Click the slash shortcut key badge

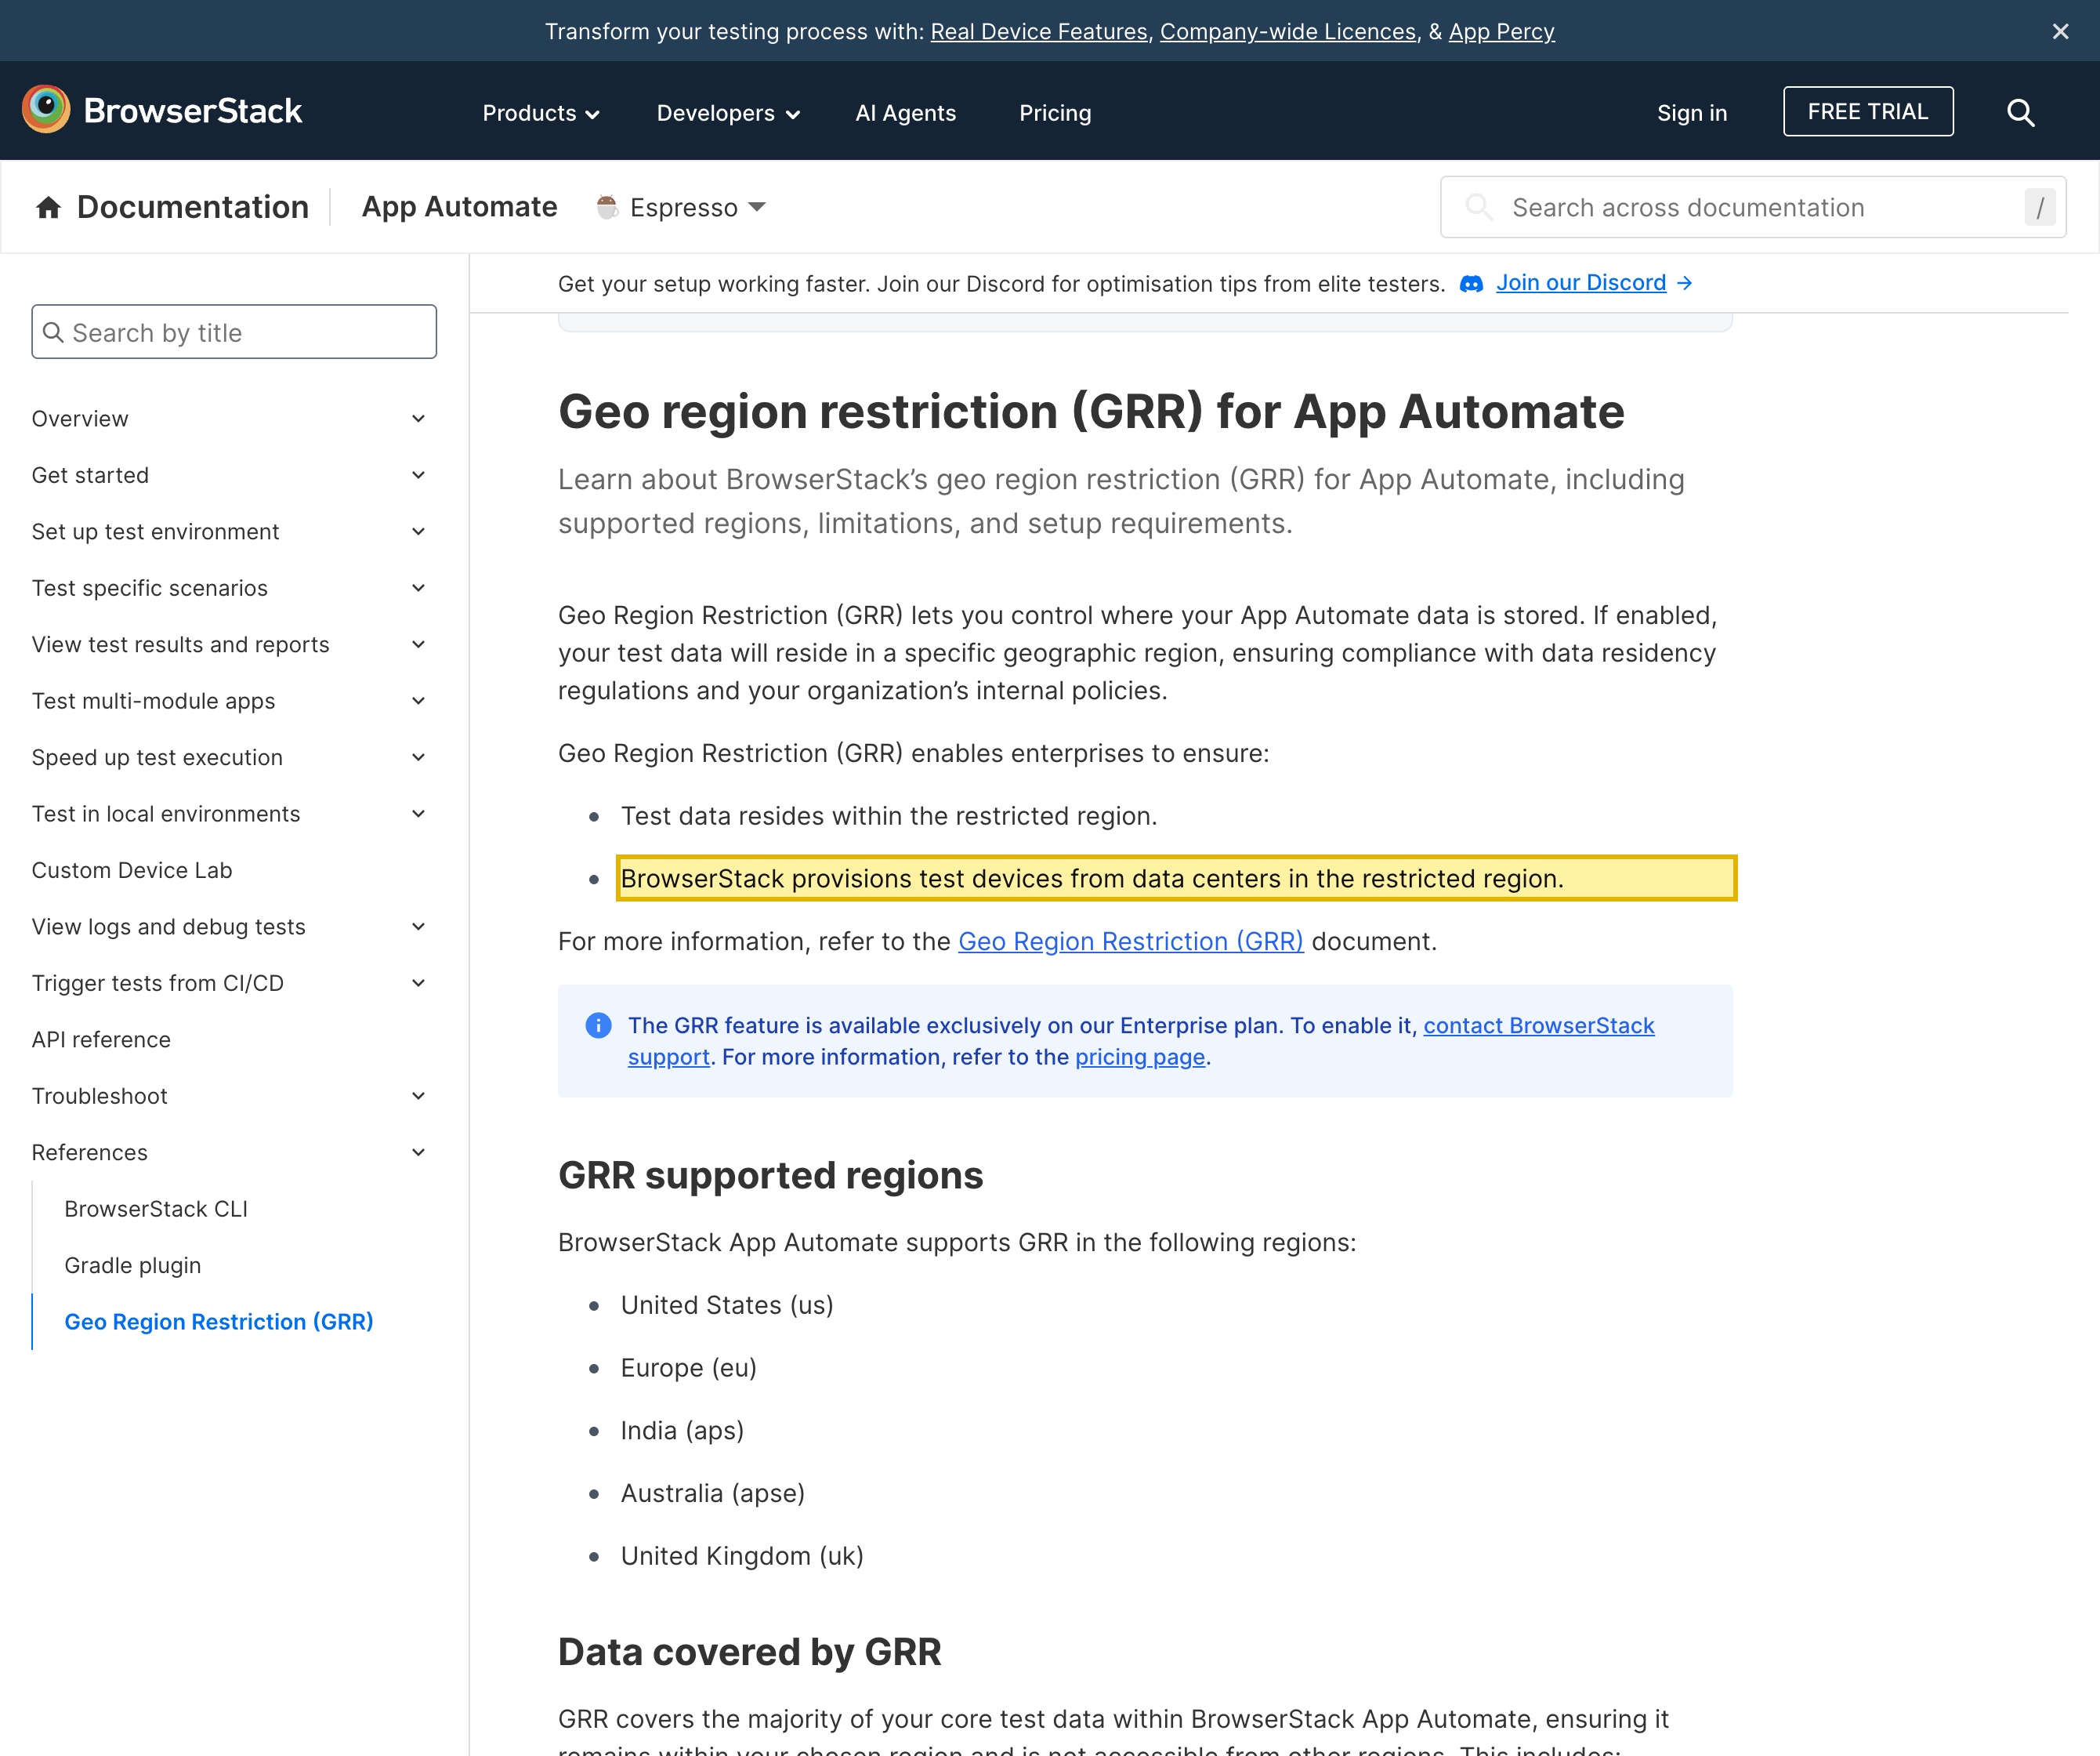(2040, 208)
